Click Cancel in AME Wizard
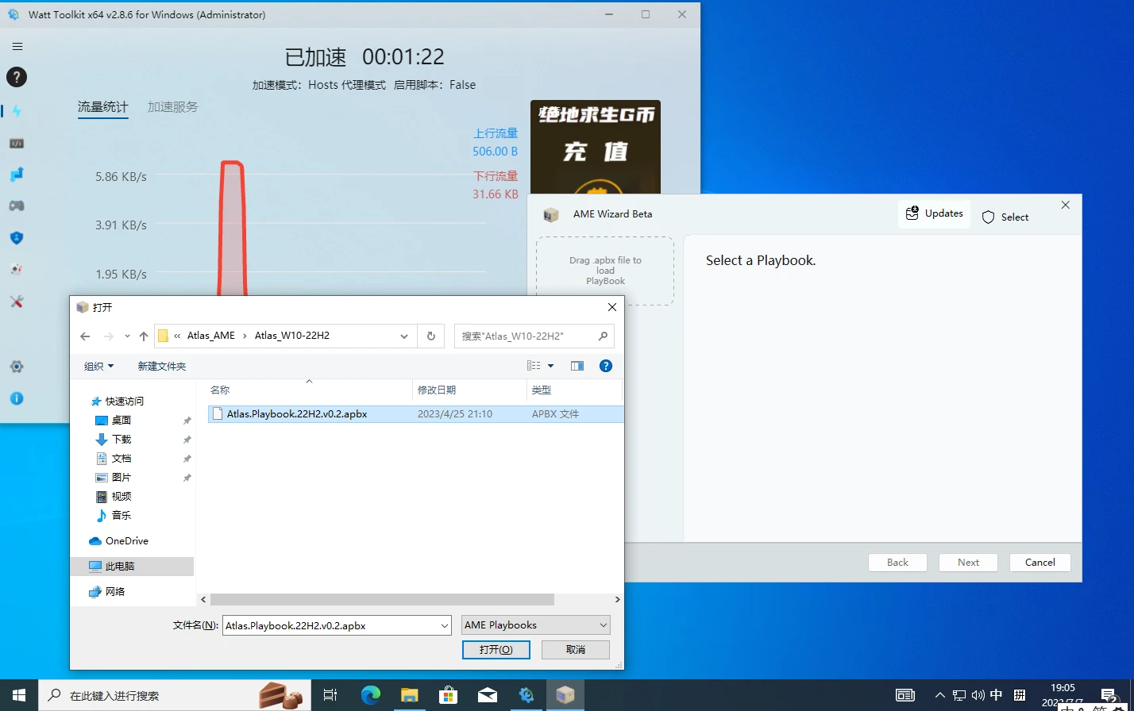Image resolution: width=1134 pixels, height=711 pixels. click(1040, 563)
